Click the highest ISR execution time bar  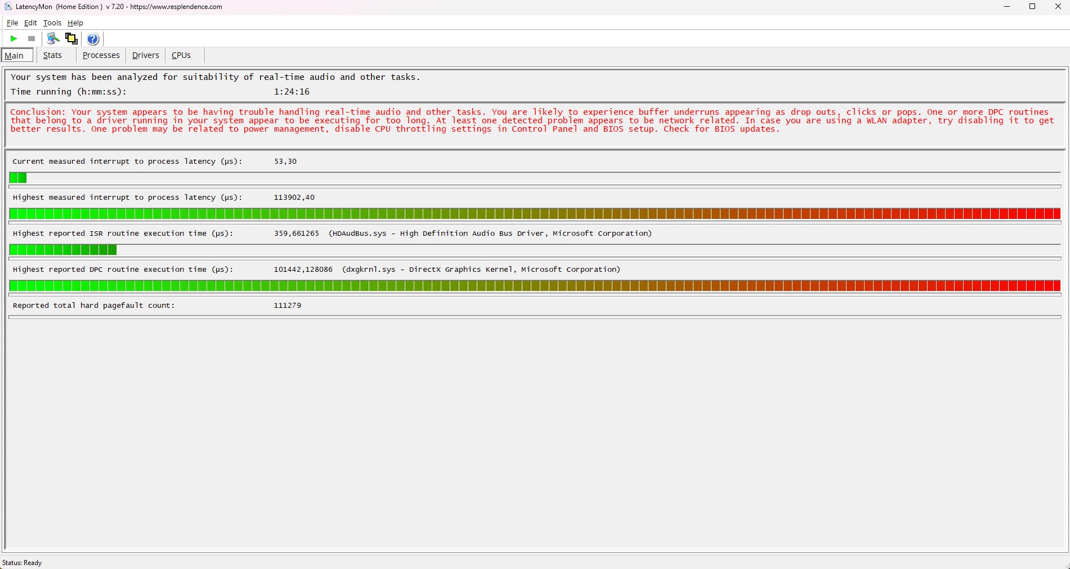535,250
